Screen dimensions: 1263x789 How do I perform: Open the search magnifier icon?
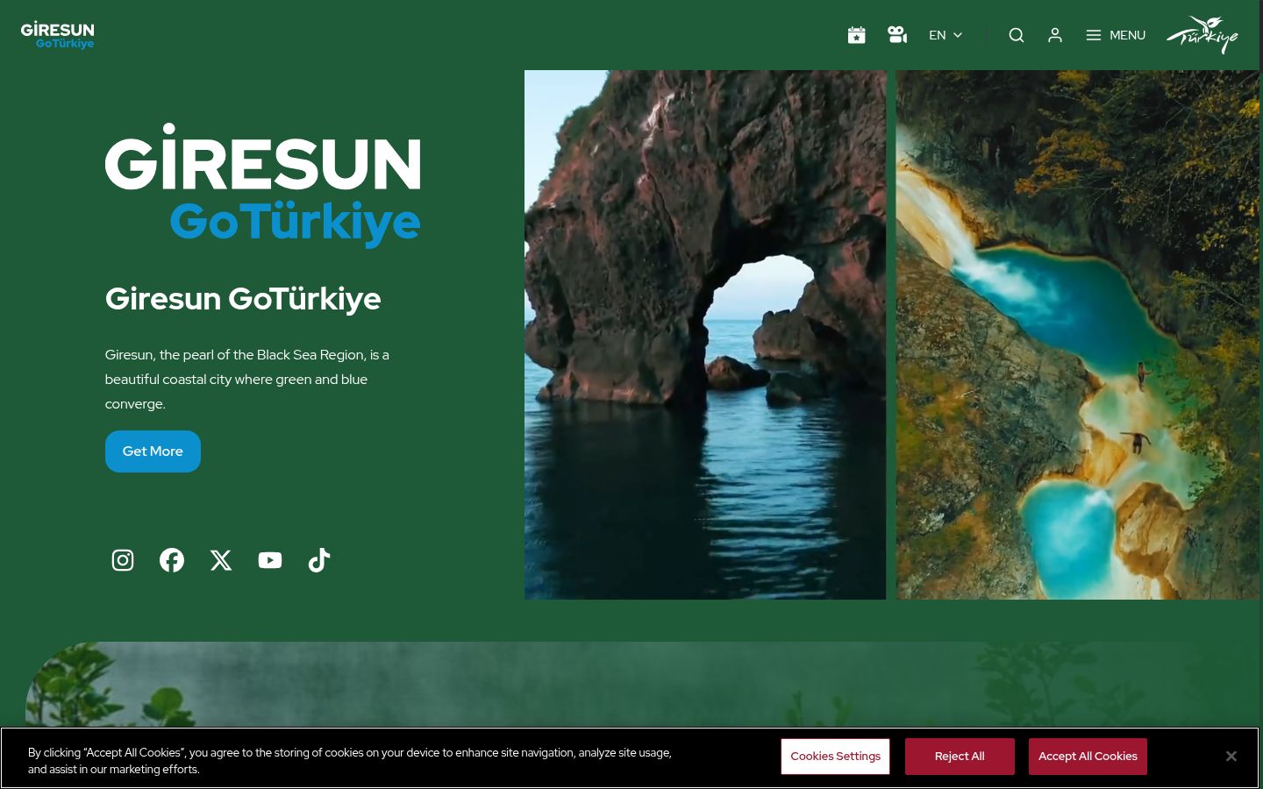pyautogui.click(x=1017, y=35)
